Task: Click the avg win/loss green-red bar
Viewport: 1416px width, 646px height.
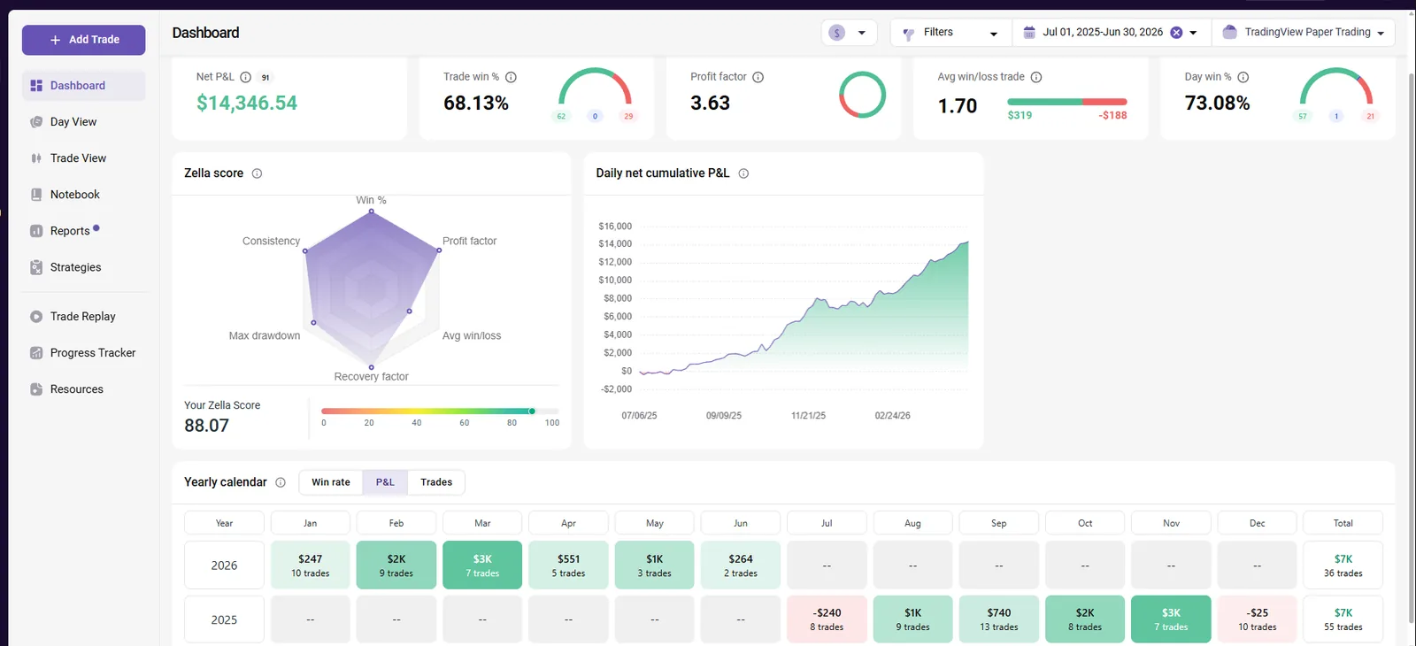Action: coord(1067,102)
